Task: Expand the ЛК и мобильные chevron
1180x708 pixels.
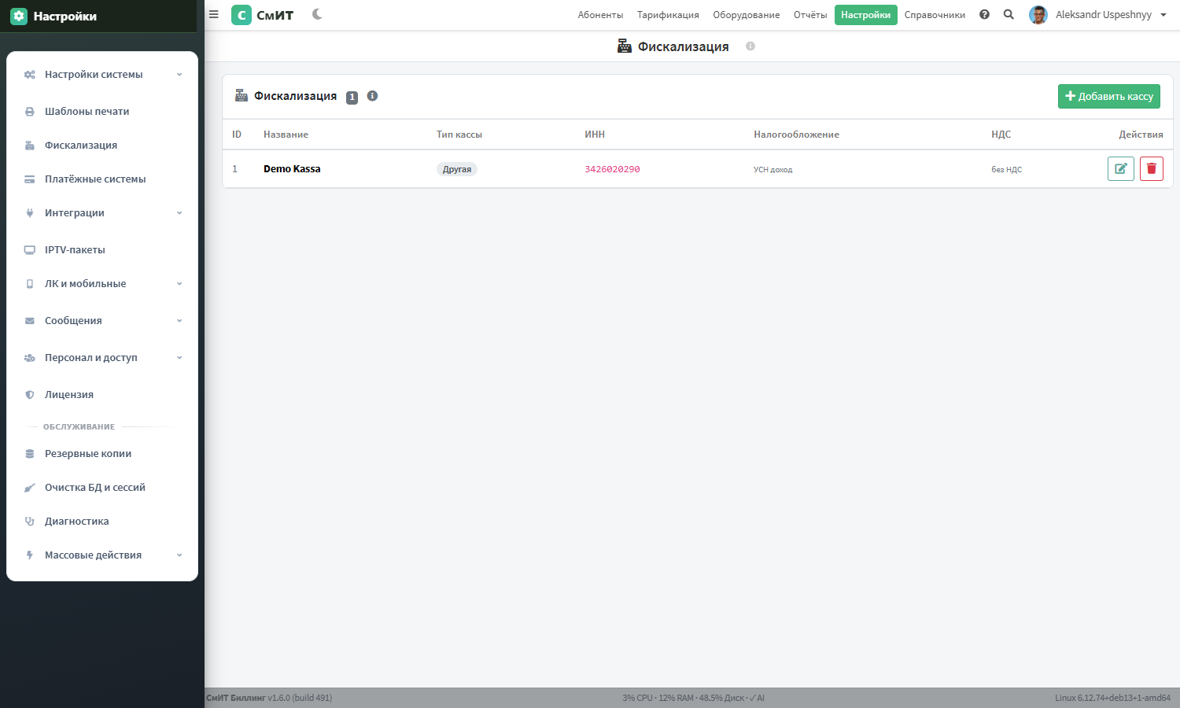Action: click(x=179, y=284)
